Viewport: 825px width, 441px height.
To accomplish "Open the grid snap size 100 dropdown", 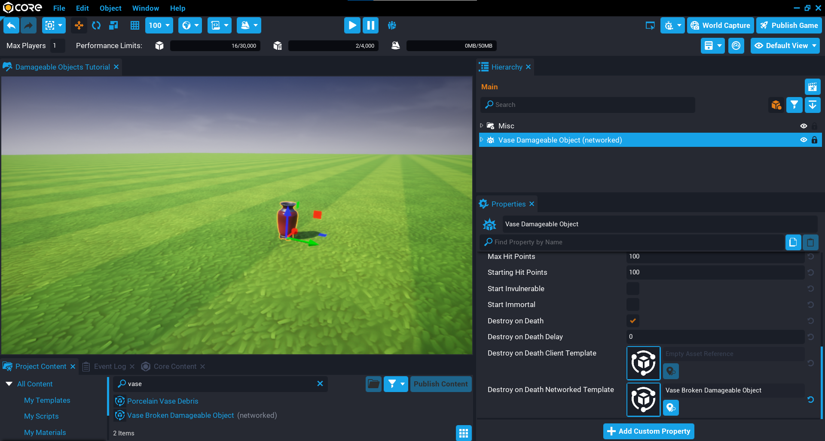I will pos(159,25).
